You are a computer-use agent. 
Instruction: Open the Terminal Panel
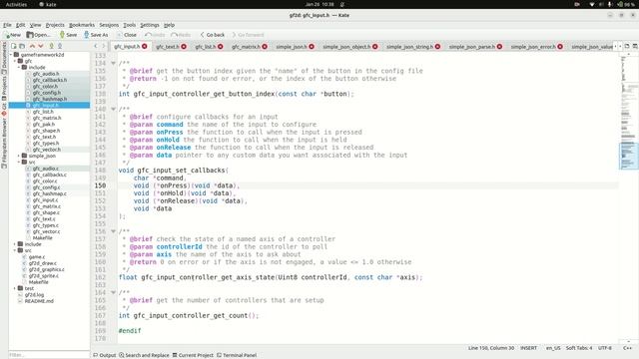coord(237,355)
